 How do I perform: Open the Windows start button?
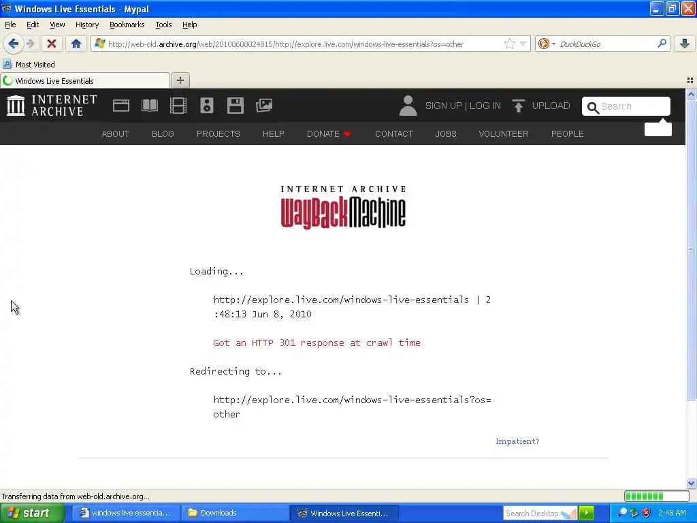[32, 513]
